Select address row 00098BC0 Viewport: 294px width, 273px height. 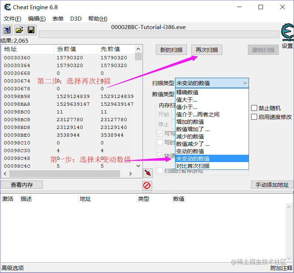tap(68, 112)
